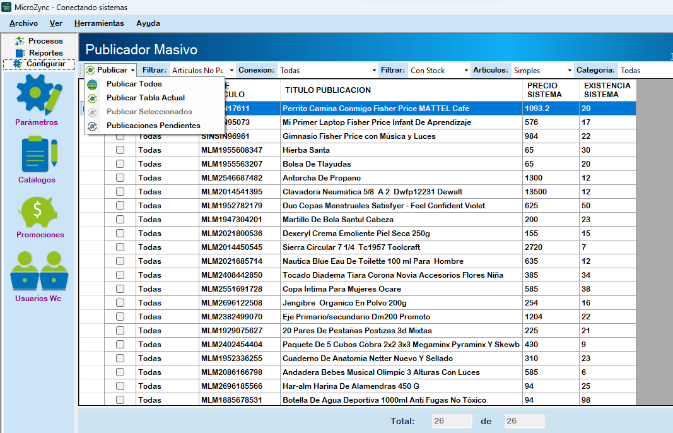Open the Herramientas menu
The height and width of the screenshot is (433, 673).
[x=99, y=23]
